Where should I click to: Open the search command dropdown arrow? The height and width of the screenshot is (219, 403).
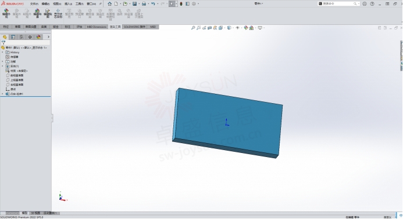(359, 4)
